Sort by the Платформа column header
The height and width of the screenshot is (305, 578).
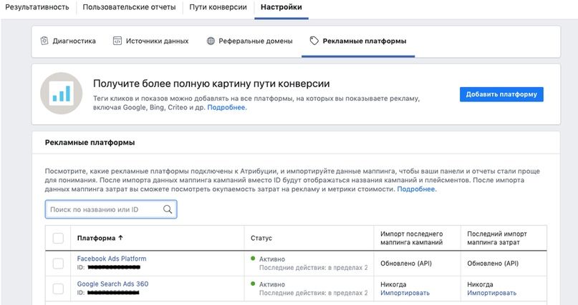[x=96, y=238]
